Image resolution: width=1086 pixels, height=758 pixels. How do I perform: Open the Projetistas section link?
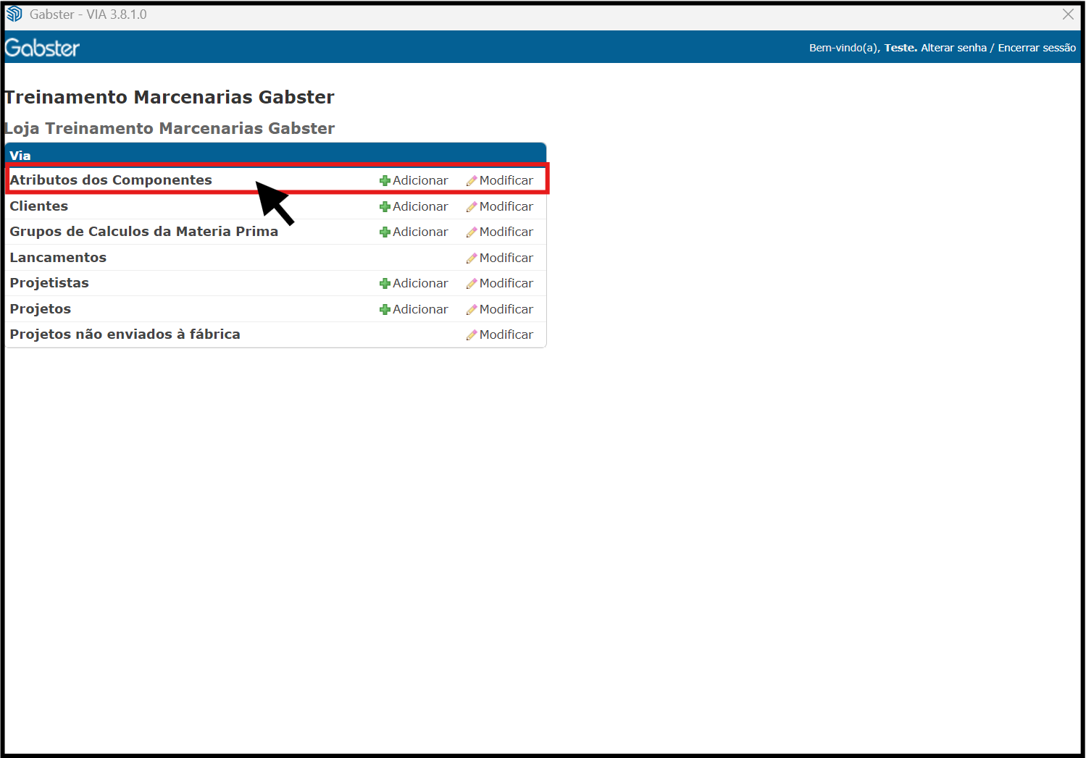coord(49,283)
